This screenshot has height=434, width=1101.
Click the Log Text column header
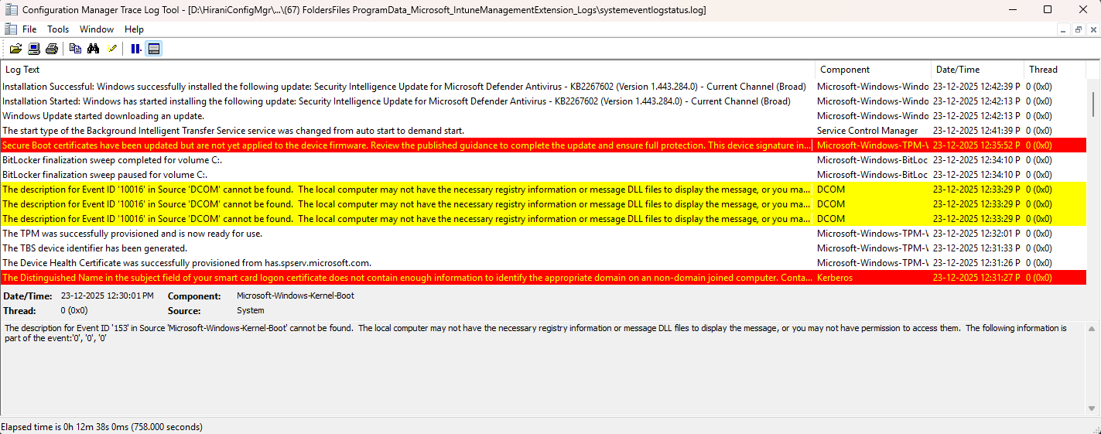23,70
